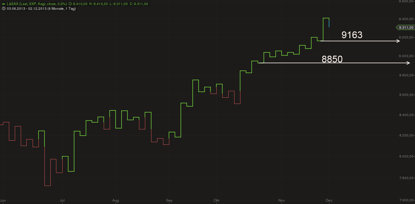This screenshot has height=204, width=415.
Task: Click the green L&SAX legend marker
Action: 3,4
